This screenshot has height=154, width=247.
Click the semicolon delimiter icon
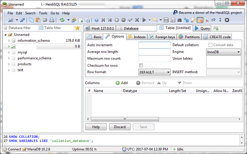(x=220, y=20)
